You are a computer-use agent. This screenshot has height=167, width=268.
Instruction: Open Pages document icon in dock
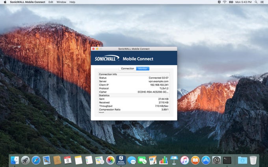[153, 160]
